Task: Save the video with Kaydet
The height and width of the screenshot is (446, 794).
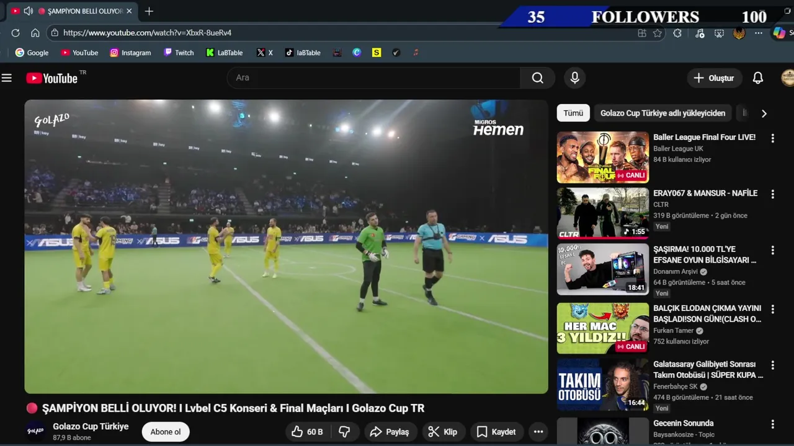Action: [496, 432]
